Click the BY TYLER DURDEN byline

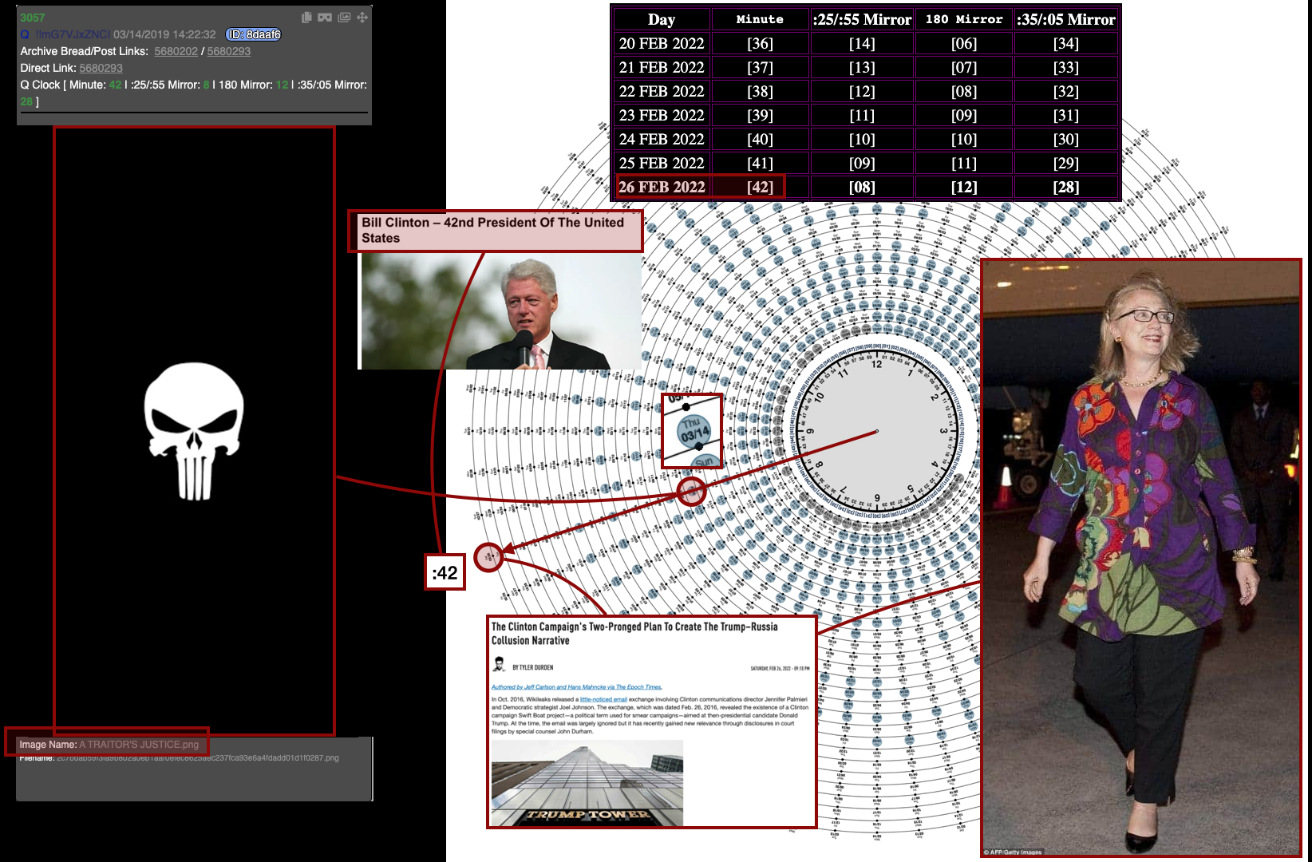(x=532, y=667)
